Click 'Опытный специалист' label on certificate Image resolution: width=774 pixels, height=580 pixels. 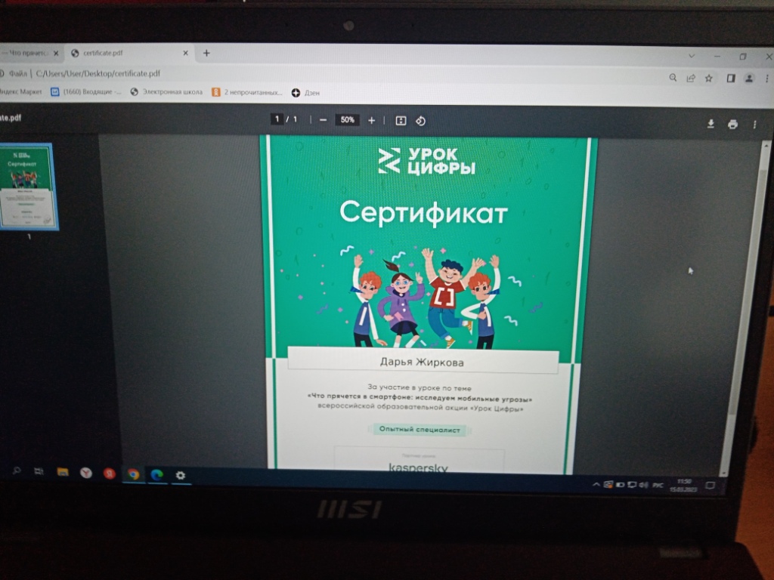(x=419, y=430)
